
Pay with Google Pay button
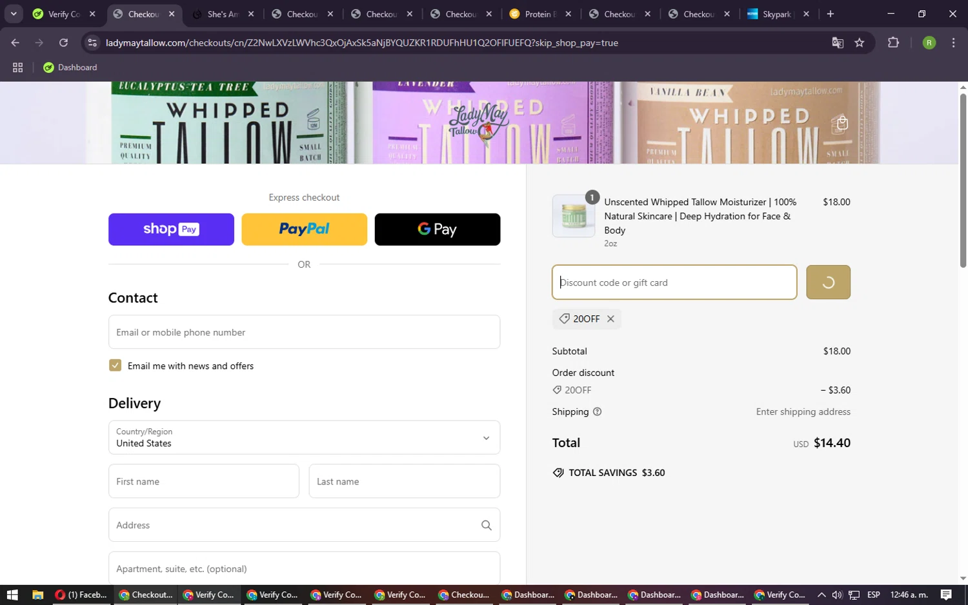click(438, 229)
